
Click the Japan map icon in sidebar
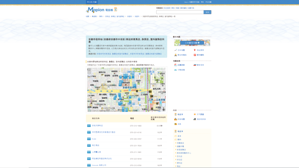176,50
